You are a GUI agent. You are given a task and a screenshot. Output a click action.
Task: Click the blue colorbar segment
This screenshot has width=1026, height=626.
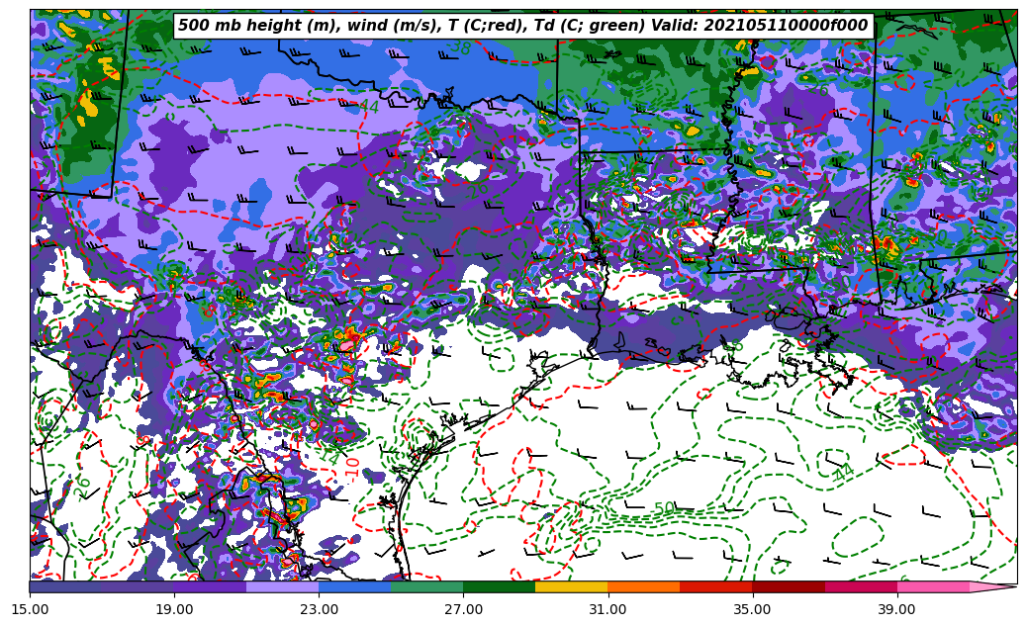[x=354, y=586]
